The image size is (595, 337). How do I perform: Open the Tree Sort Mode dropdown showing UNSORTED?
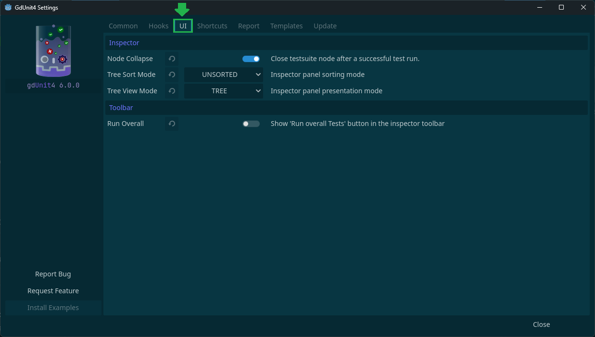click(223, 75)
